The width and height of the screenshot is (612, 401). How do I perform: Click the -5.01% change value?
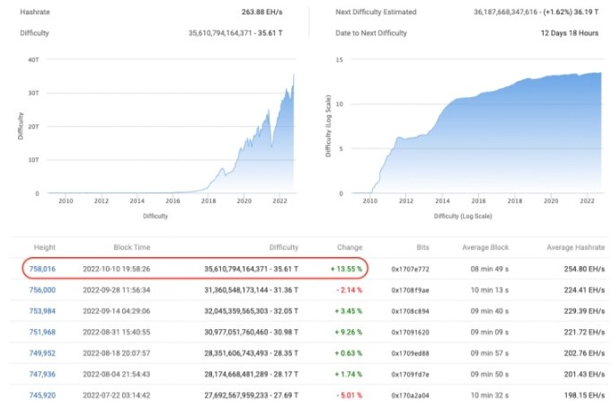point(346,394)
